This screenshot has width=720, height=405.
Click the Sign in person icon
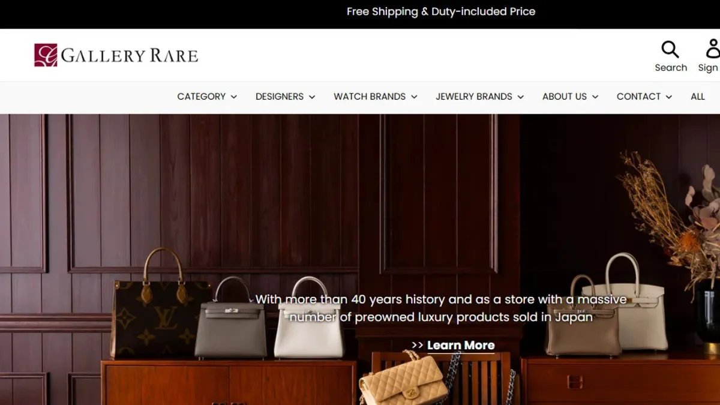(713, 49)
